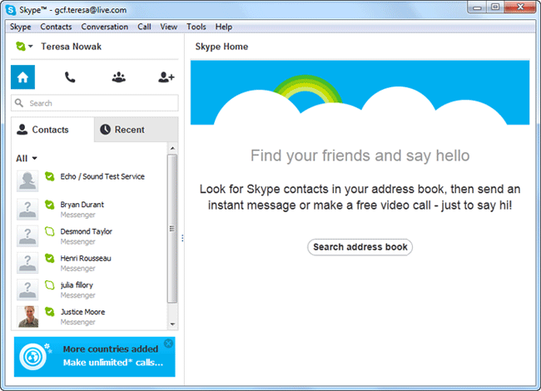This screenshot has height=391, width=541.
Task: Click julia fillory's placeholder avatar
Action: tap(27, 290)
